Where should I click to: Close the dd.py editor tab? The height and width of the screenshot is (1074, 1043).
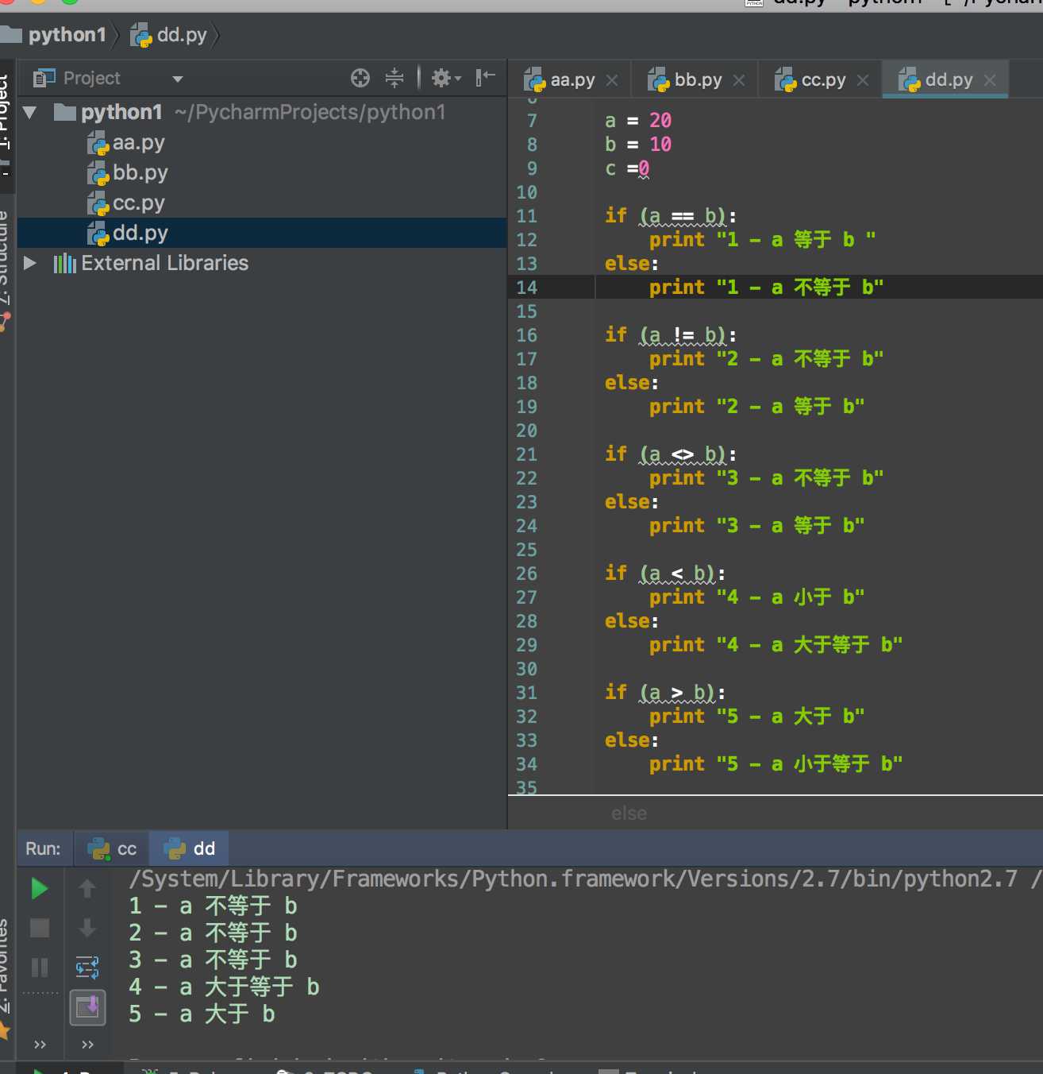tap(990, 80)
